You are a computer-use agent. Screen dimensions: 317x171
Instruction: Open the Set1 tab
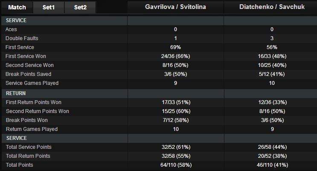[x=49, y=7]
